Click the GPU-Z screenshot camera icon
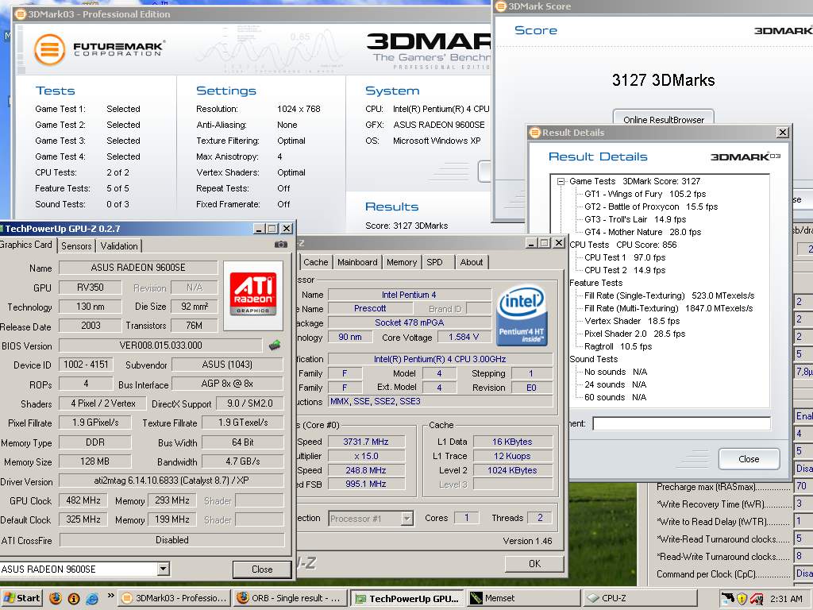813x610 pixels. point(280,245)
